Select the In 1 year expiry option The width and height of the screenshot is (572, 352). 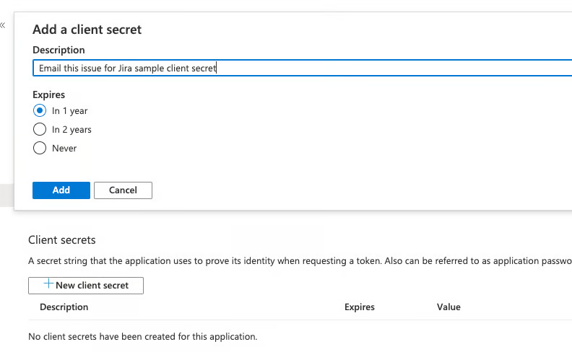point(40,111)
